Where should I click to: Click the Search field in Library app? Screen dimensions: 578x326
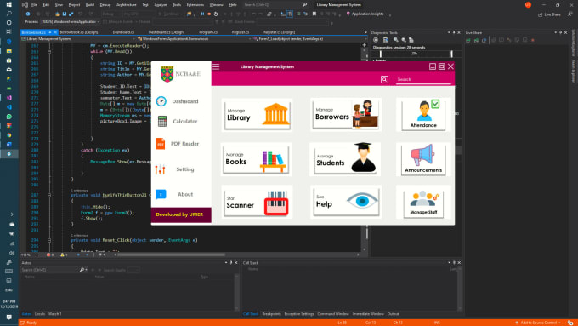tap(423, 79)
